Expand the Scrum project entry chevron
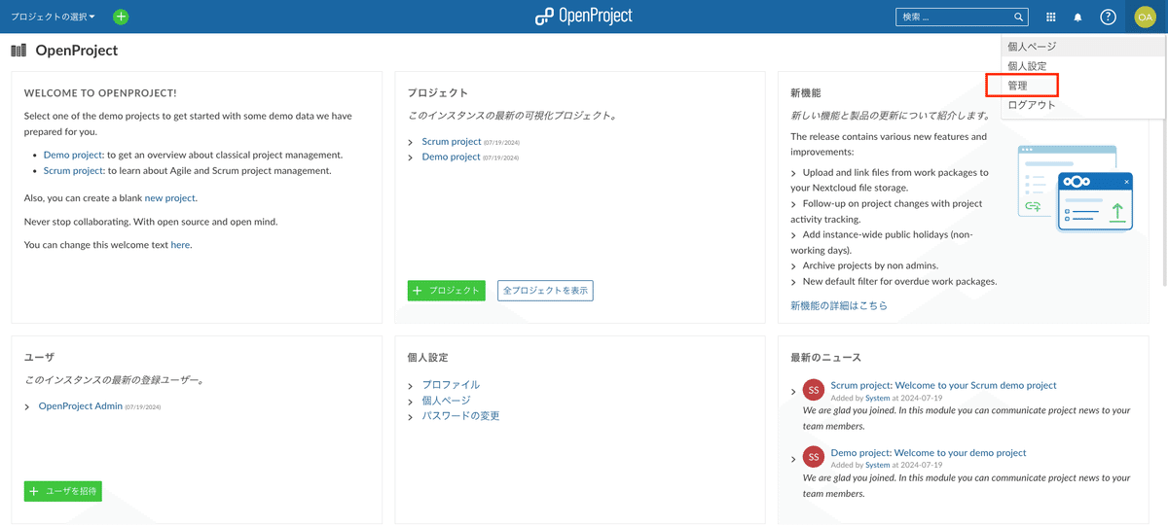 click(411, 143)
